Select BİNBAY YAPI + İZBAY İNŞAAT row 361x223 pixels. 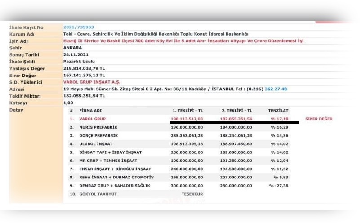(x=179, y=152)
